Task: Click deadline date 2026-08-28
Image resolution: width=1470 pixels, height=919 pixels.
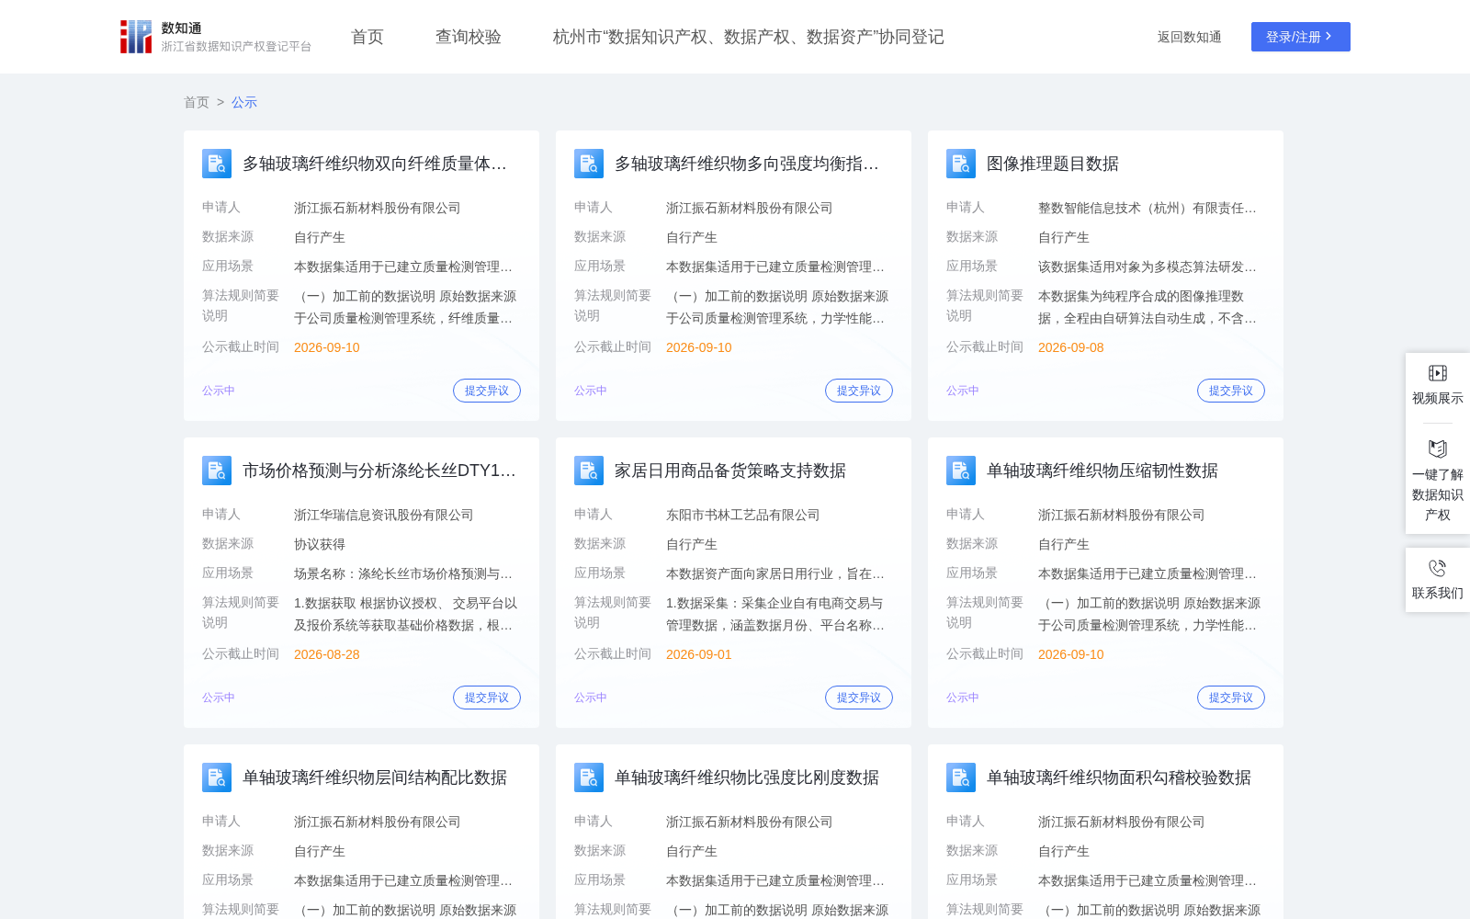Action: point(327,654)
